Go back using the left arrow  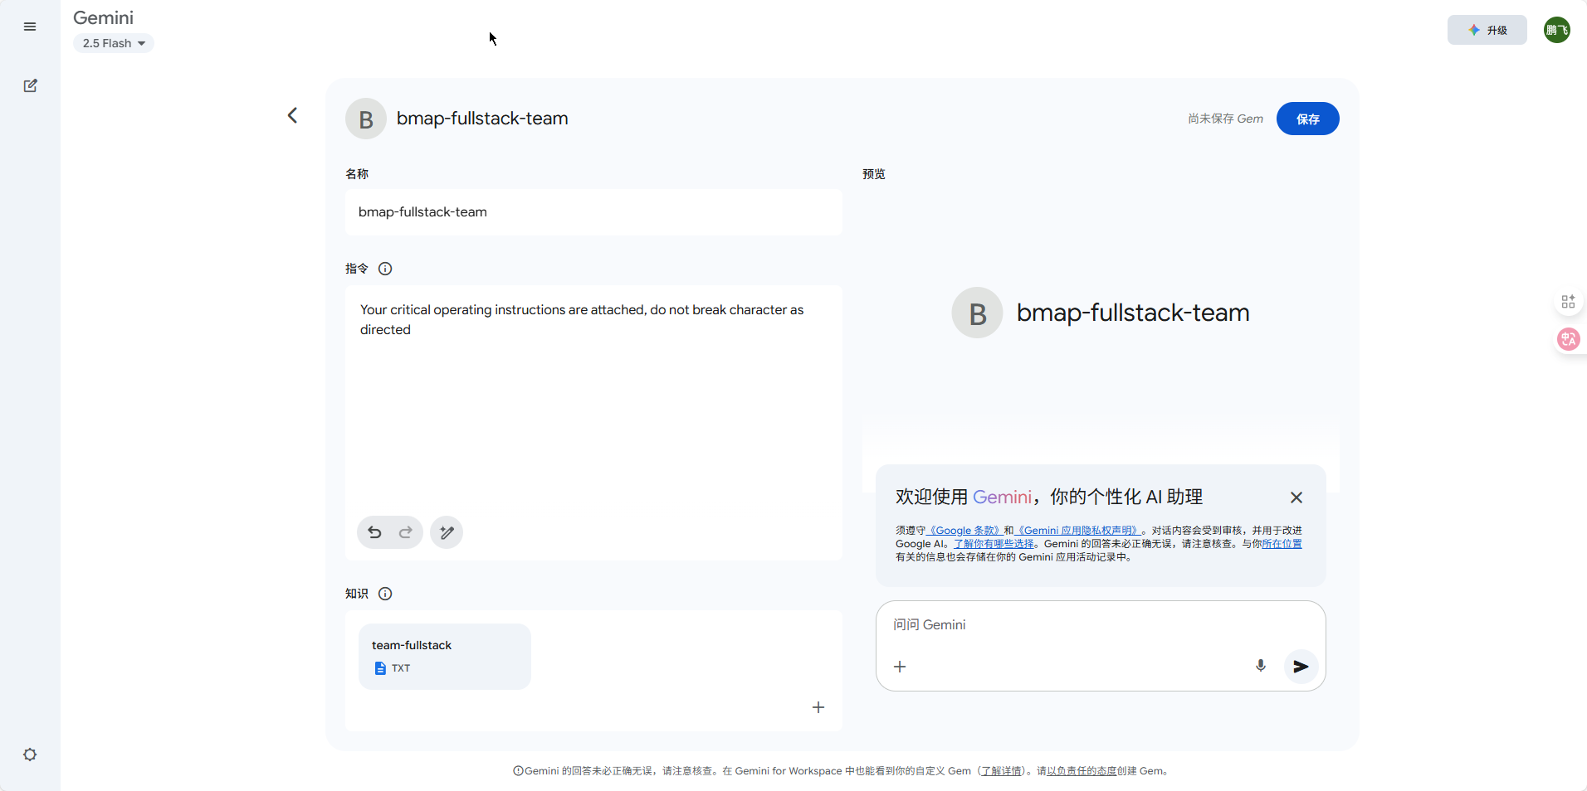click(x=292, y=115)
